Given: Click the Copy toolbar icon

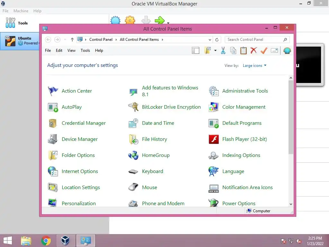Looking at the screenshot, I should click(x=233, y=50).
